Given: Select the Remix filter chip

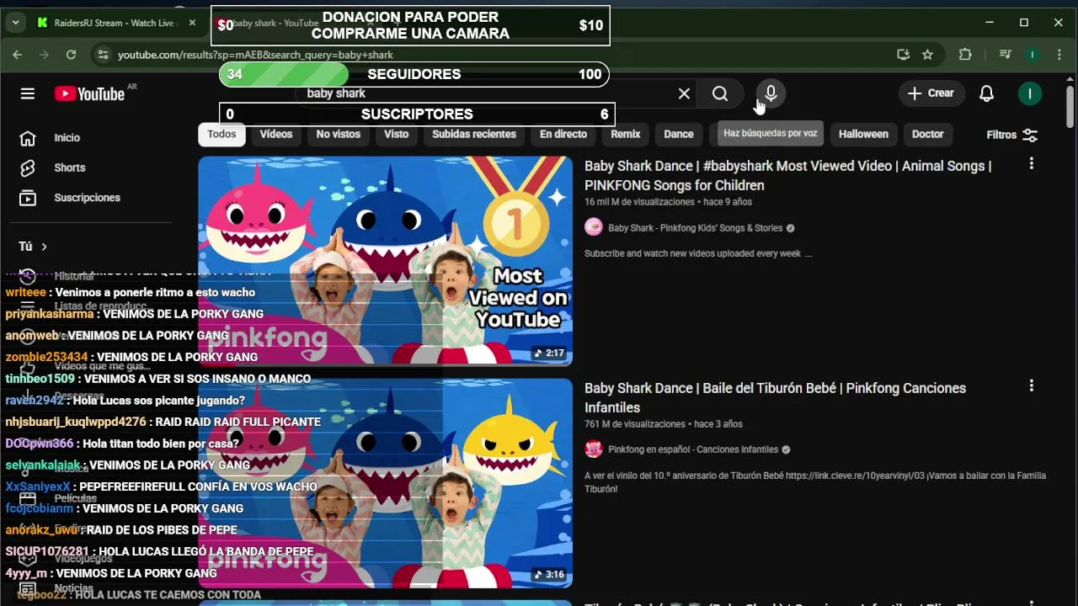Looking at the screenshot, I should (x=626, y=134).
